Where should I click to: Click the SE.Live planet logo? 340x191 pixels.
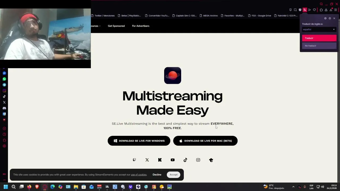click(173, 76)
